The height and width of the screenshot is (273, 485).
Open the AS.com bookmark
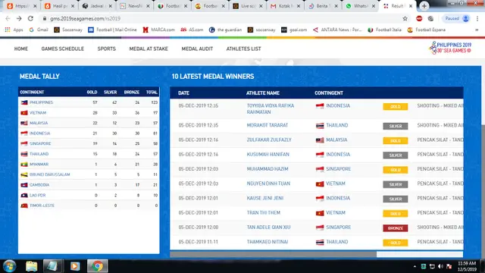[x=192, y=30]
